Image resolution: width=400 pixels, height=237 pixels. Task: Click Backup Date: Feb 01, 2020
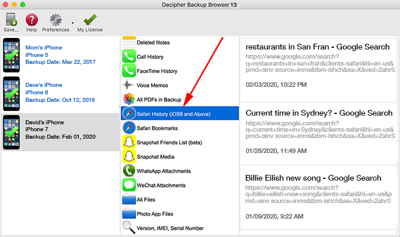60,137
